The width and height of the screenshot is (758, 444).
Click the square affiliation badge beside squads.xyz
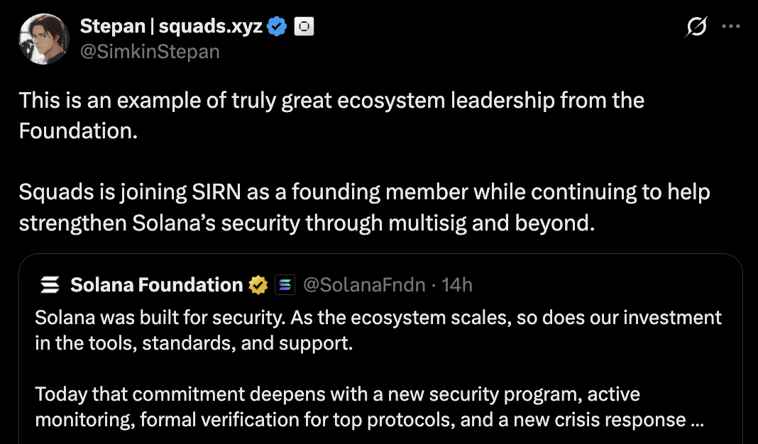point(304,27)
